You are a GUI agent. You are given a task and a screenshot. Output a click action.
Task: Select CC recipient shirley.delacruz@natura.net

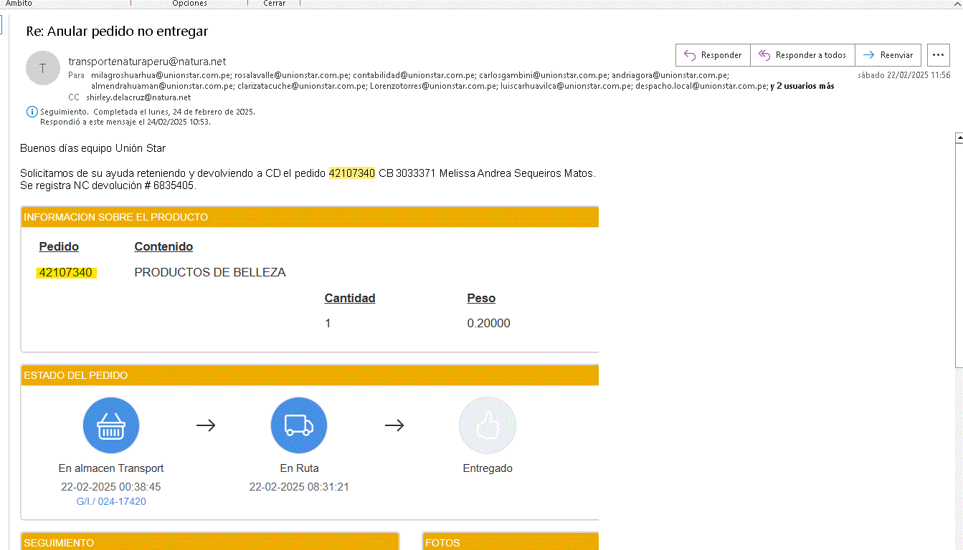click(x=138, y=97)
